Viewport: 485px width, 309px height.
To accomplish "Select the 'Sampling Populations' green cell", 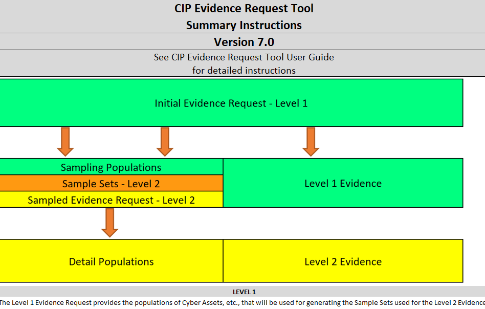I will (111, 167).
